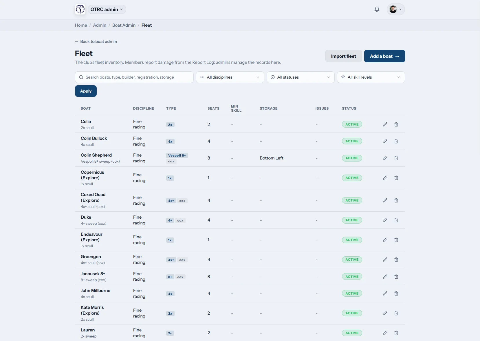480x341 pixels.
Task: Open the notifications bell
Action: [x=377, y=9]
